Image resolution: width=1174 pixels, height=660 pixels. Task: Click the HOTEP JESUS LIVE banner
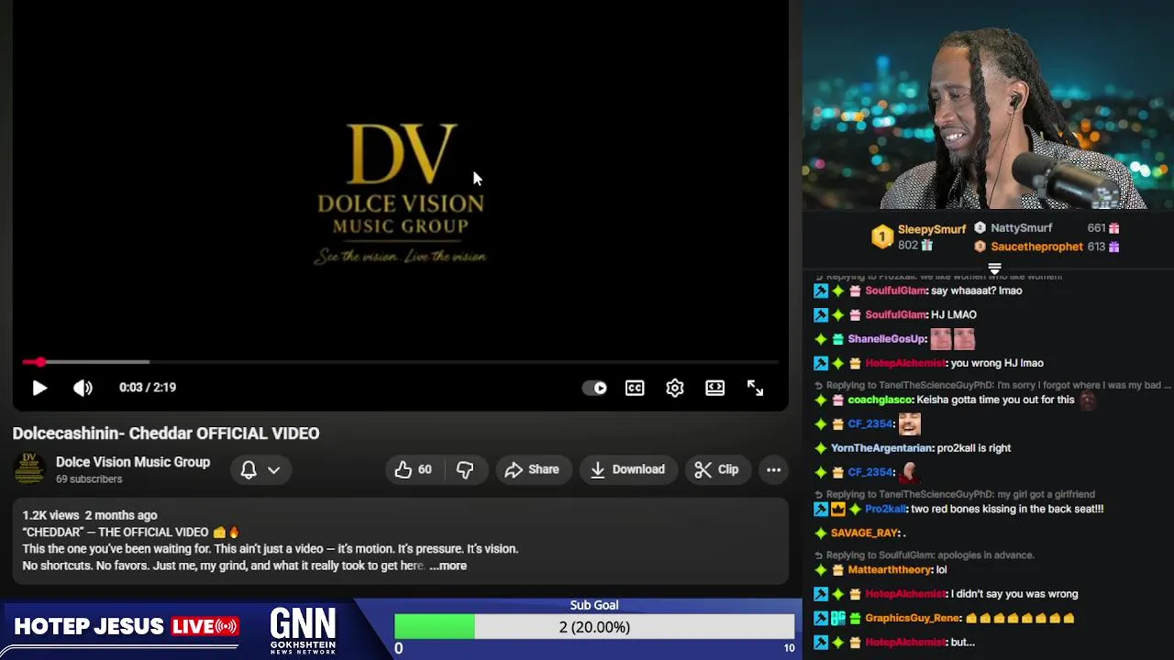[126, 627]
